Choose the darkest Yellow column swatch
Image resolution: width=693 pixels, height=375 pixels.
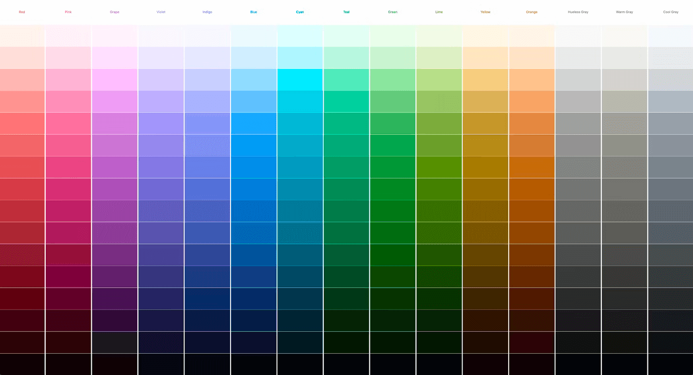click(x=485, y=364)
